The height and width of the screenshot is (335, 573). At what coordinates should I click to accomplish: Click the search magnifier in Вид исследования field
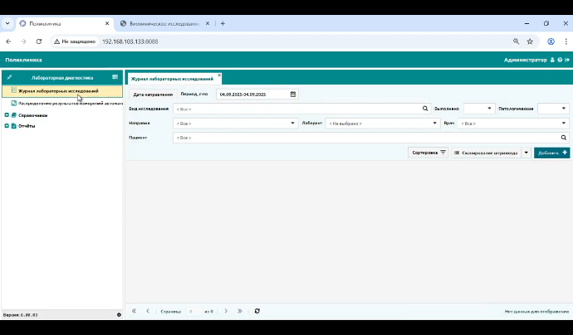click(425, 109)
